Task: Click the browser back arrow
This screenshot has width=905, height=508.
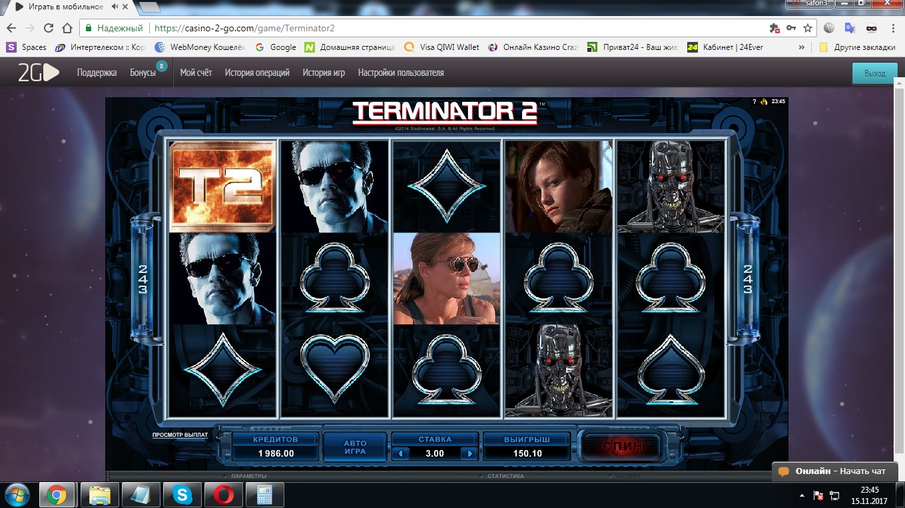Action: [x=11, y=28]
